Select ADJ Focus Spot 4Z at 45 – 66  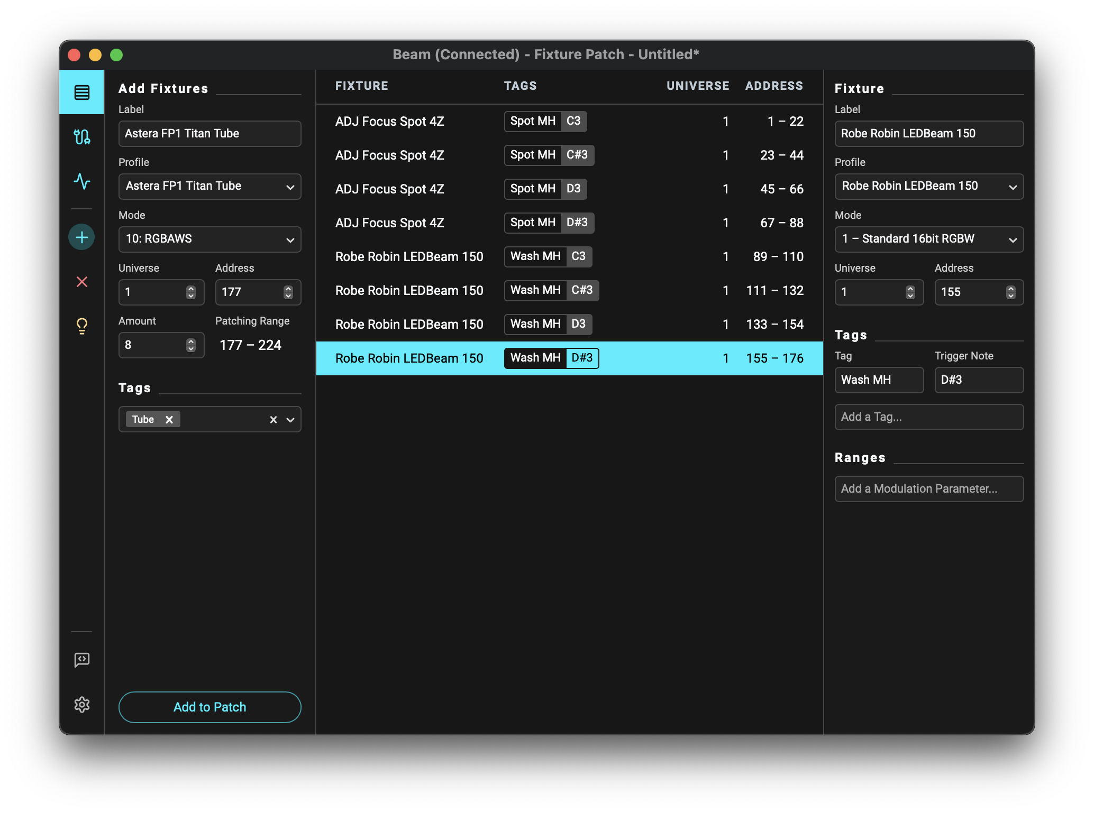tap(570, 189)
